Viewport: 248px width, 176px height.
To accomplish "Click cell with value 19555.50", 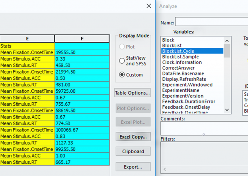I will tap(82, 53).
